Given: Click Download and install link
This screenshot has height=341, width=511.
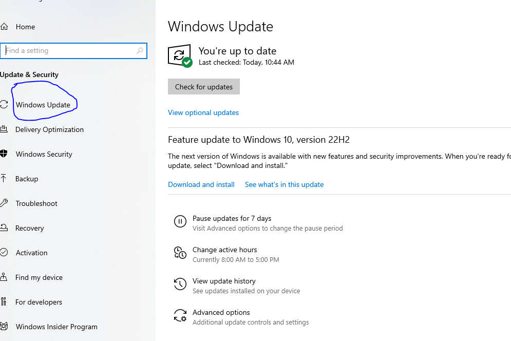Looking at the screenshot, I should [201, 184].
